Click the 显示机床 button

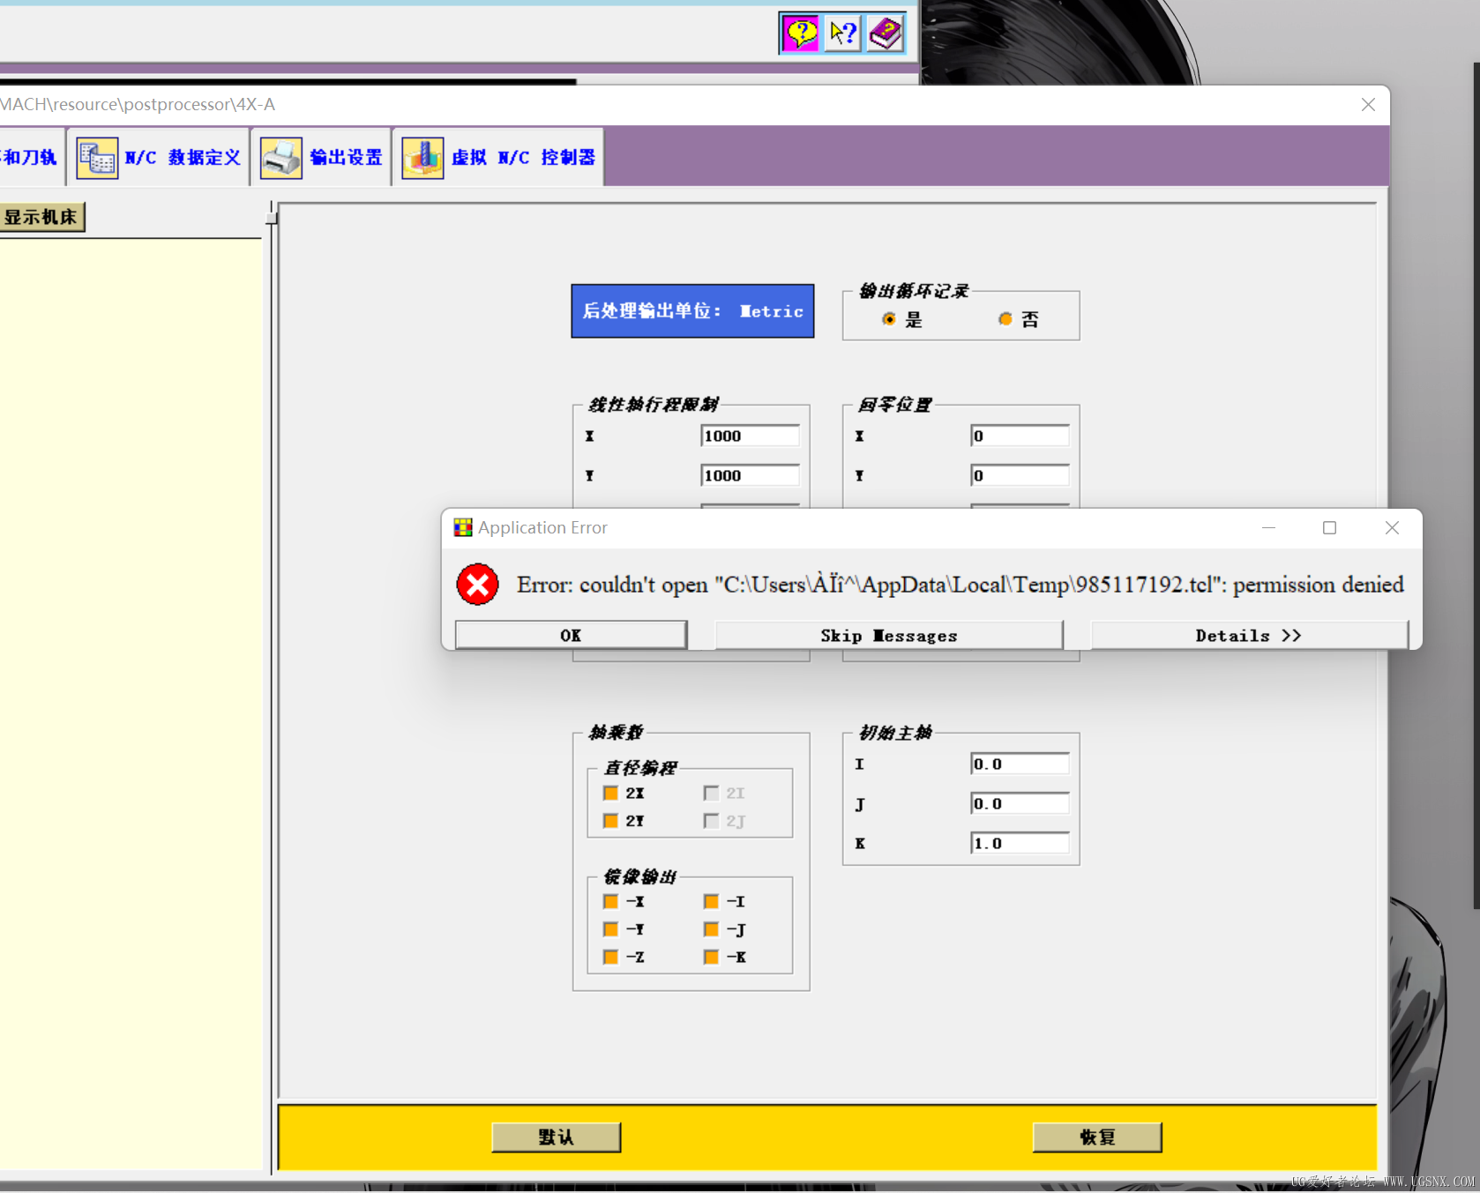tap(41, 217)
